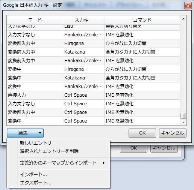Click Hiragana key in 変換中 row
This screenshot has width=194, height=190.
coord(84,69)
